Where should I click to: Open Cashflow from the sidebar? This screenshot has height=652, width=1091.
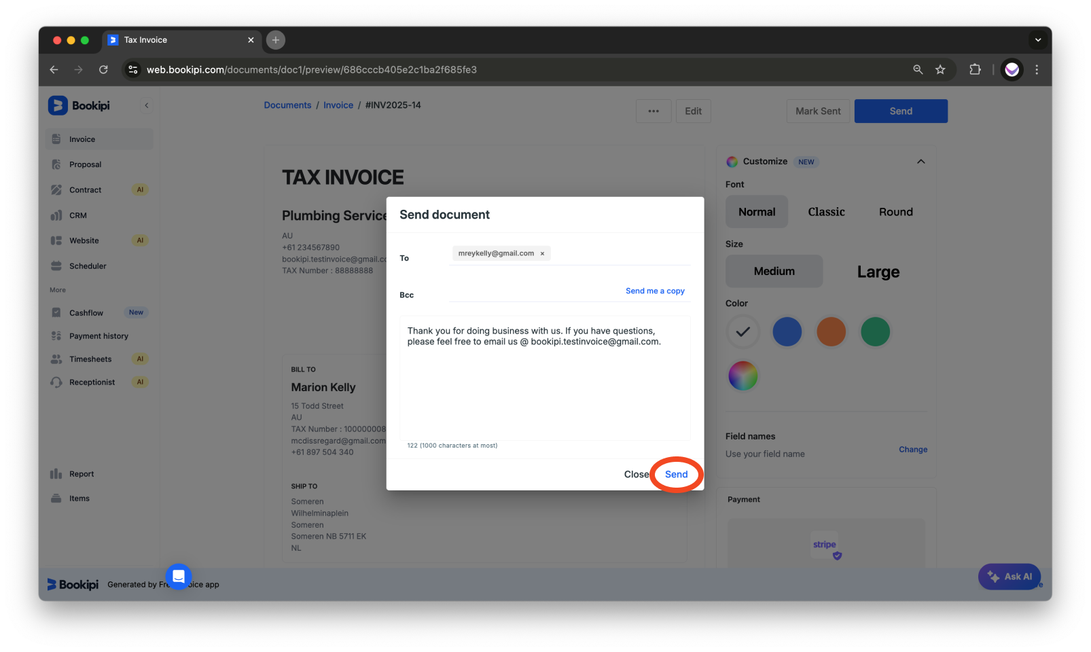(86, 312)
